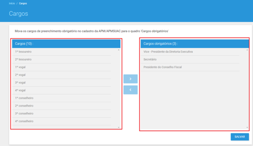The width and height of the screenshot is (253, 146).
Task: Select '4º conselheiro' list item
Action: click(x=61, y=121)
